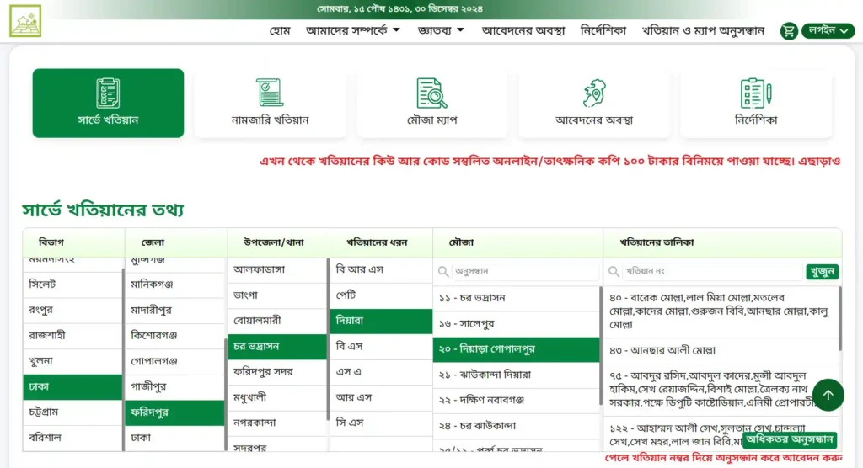Viewport: 863px width, 468px height.
Task: Open the লগইন dropdown button
Action: point(828,31)
